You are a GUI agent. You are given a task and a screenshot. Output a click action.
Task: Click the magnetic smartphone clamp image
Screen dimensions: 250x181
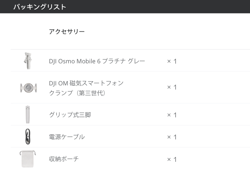[28, 87]
